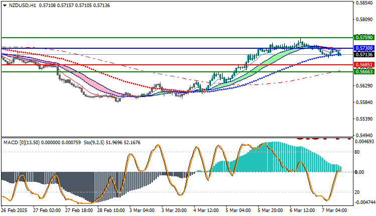Click the 7 Mar 04:00 time label
The image size is (376, 216).
pos(334,210)
